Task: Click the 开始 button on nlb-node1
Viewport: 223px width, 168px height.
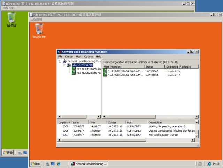Action: (8, 152)
